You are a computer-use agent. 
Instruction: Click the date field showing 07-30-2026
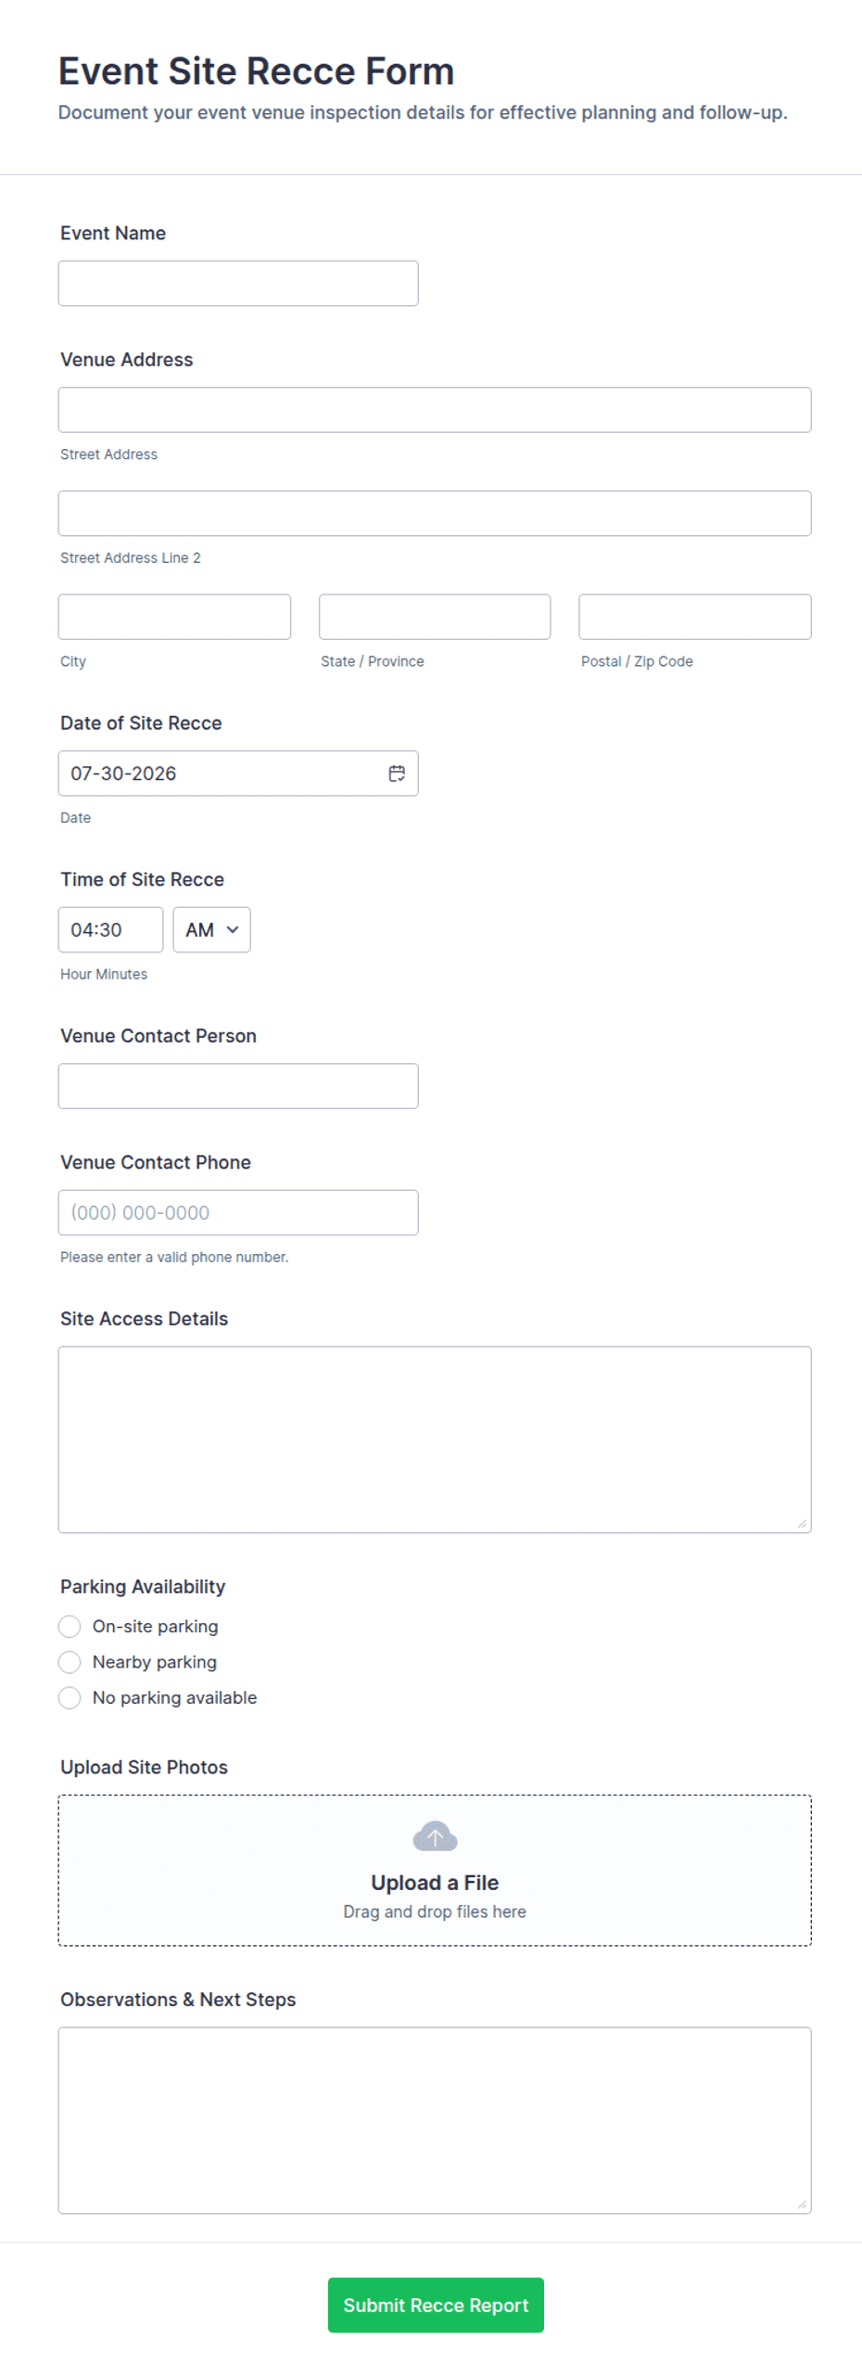tap(238, 773)
